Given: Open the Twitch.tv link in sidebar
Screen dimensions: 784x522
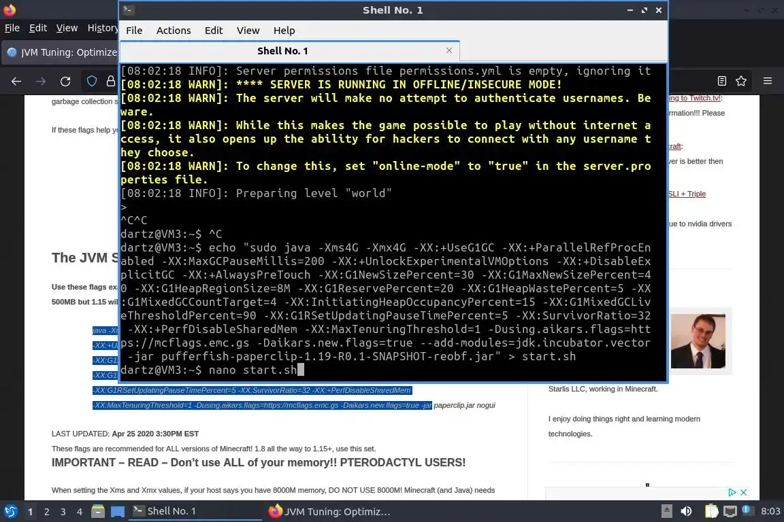Looking at the screenshot, I should (696, 98).
